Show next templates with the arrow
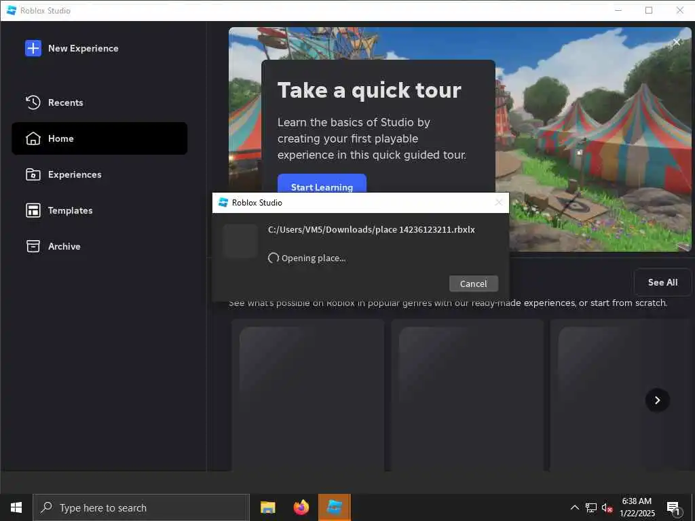This screenshot has width=695, height=521. [x=657, y=400]
